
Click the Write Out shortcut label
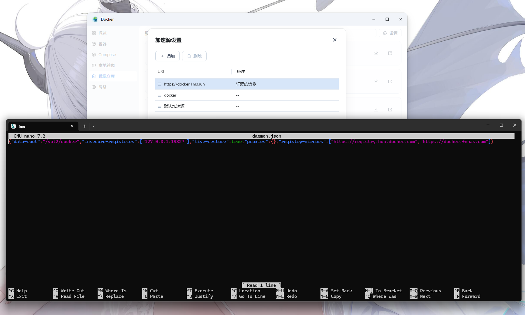[73, 291]
